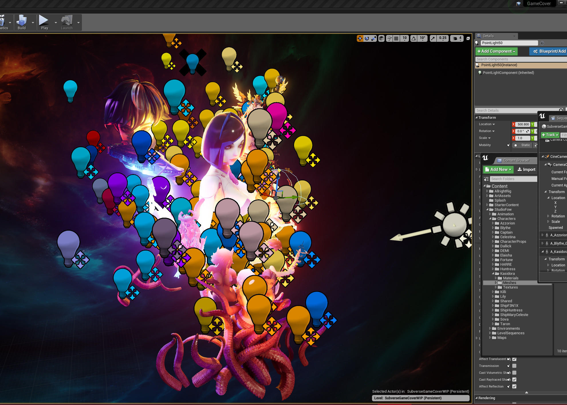Expand the Azzorion folder in the tree
Image resolution: width=567 pixels, height=405 pixels.
(x=493, y=223)
